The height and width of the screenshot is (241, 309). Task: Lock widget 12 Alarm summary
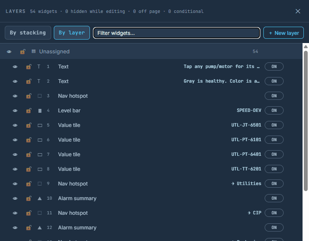pyautogui.click(x=29, y=228)
